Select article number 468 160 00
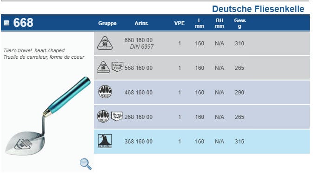 (x=139, y=93)
